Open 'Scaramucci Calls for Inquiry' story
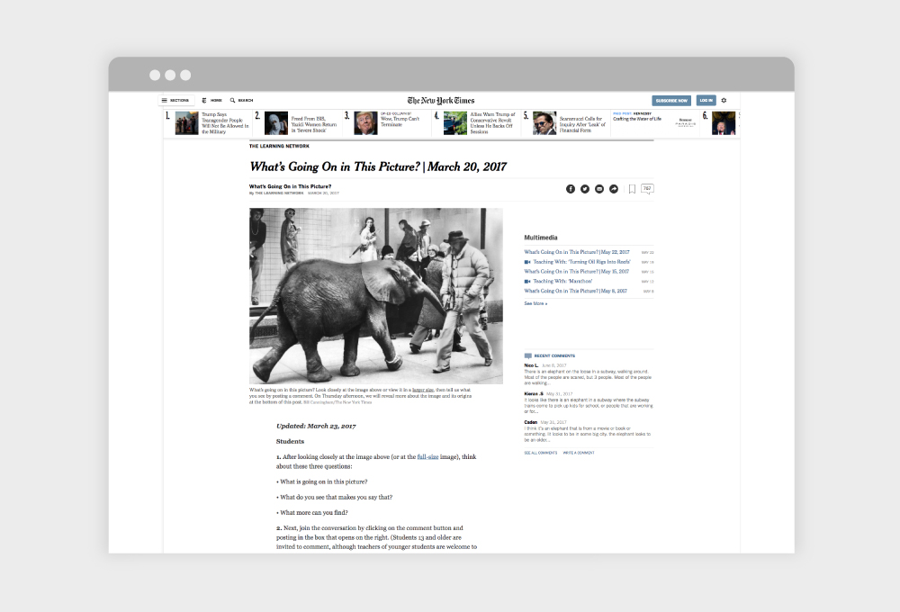Screen dimensions: 900x612 coord(582,124)
